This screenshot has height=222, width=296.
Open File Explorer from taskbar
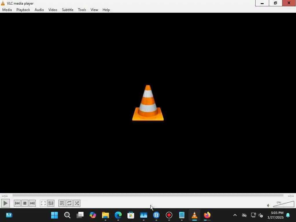pyautogui.click(x=105, y=215)
